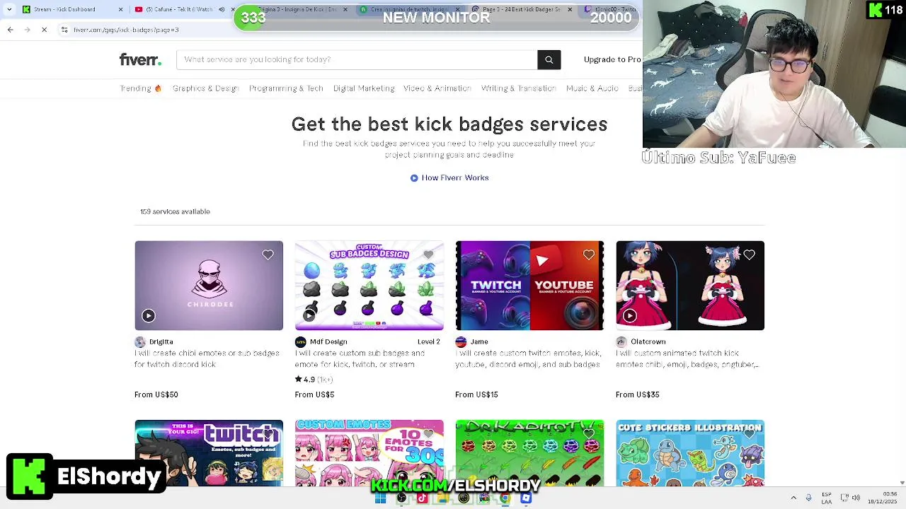906x509 pixels.
Task: Click Upgrade to Pro
Action: coord(612,59)
